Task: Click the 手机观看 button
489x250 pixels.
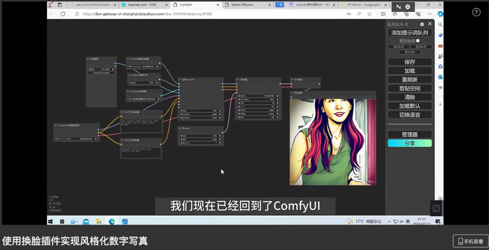Action: coord(470,241)
